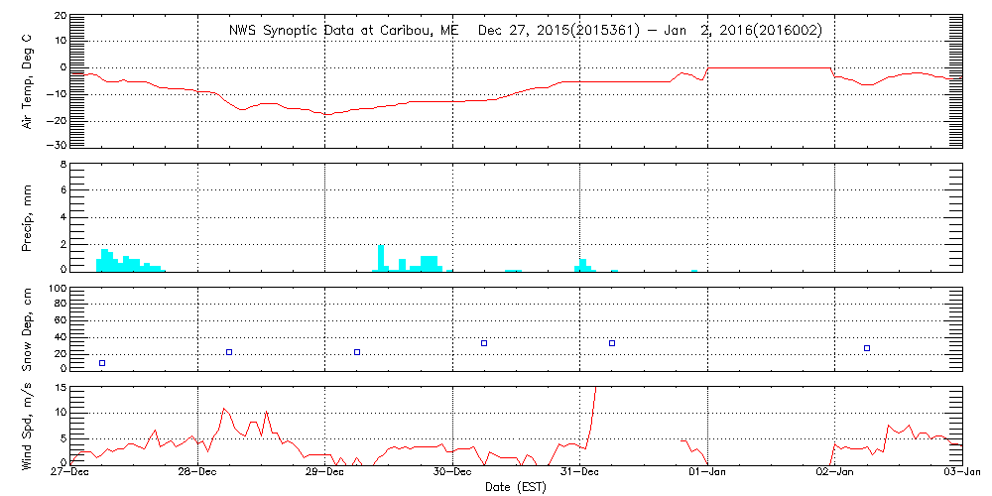Select the Precip, mm axis label
This screenshot has height=496, width=992.
coord(27,218)
